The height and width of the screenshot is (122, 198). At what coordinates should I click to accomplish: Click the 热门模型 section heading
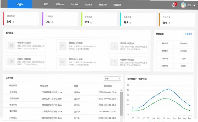click(x=10, y=33)
